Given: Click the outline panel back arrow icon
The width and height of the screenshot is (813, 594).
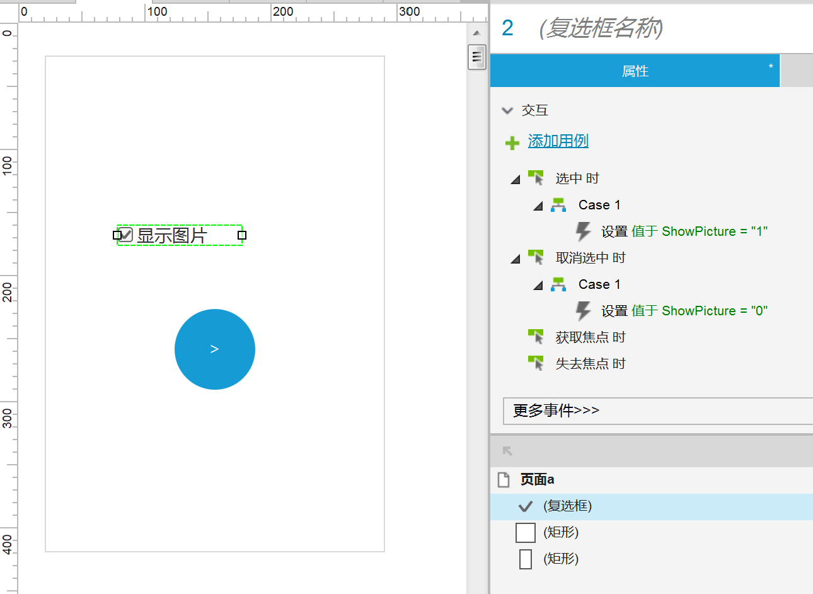Looking at the screenshot, I should (x=507, y=451).
